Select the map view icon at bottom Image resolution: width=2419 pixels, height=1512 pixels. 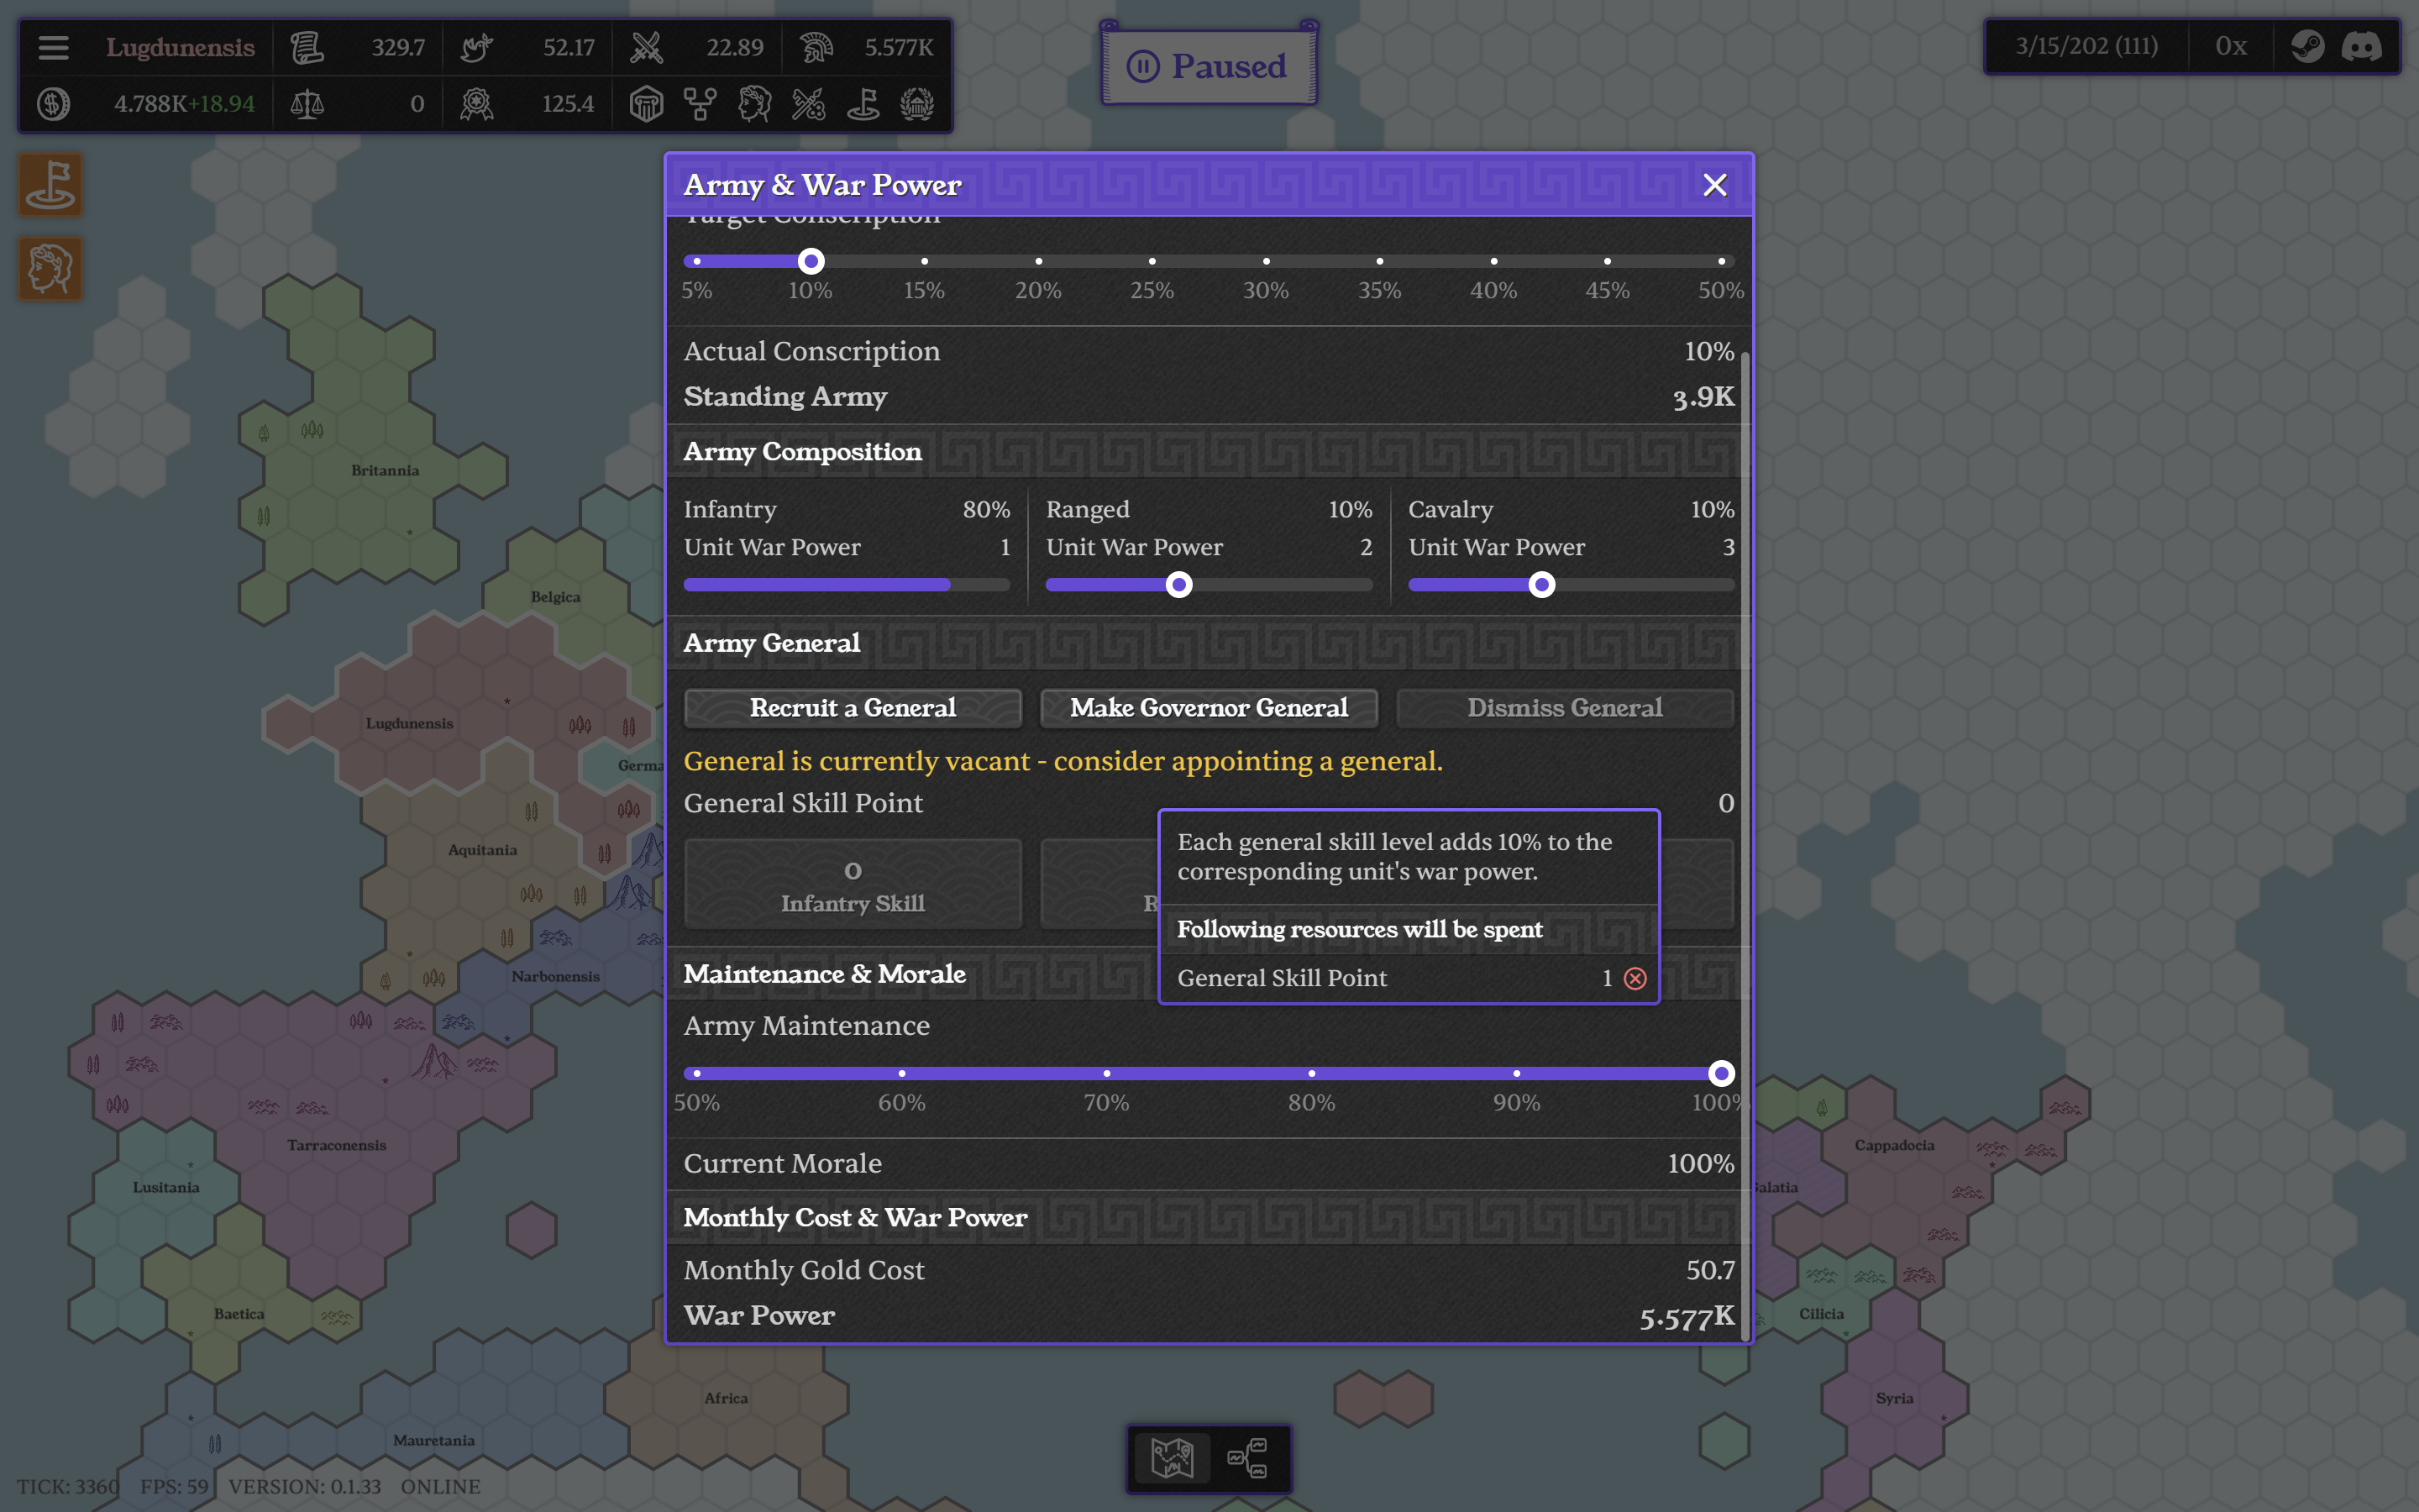tap(1173, 1458)
